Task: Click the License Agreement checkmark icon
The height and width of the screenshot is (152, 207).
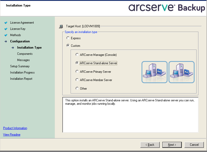Action: pyautogui.click(x=6, y=23)
